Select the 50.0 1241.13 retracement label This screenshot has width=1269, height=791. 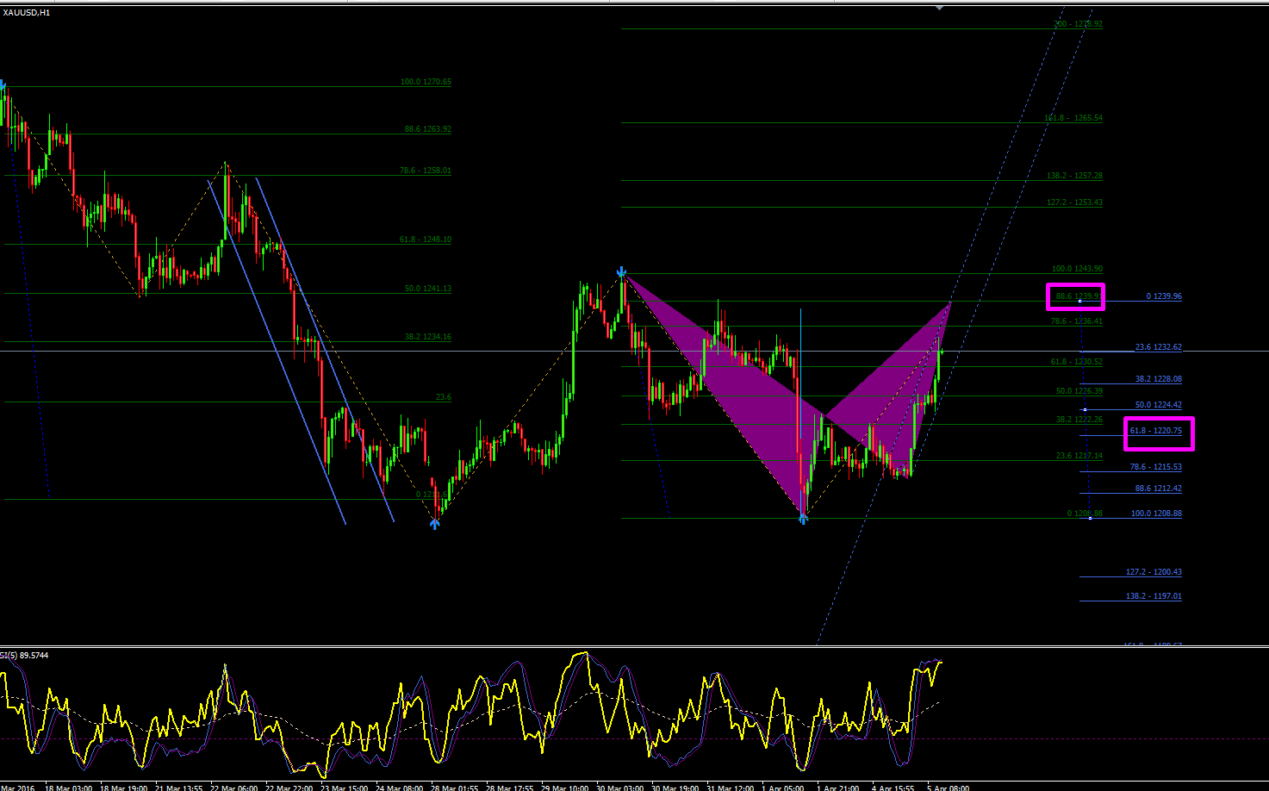tap(428, 289)
